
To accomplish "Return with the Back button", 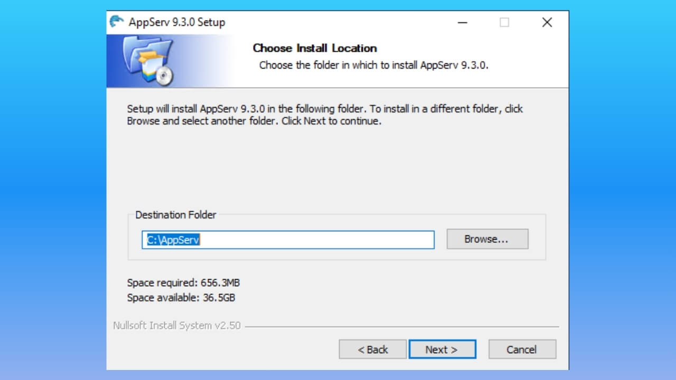I will (372, 349).
